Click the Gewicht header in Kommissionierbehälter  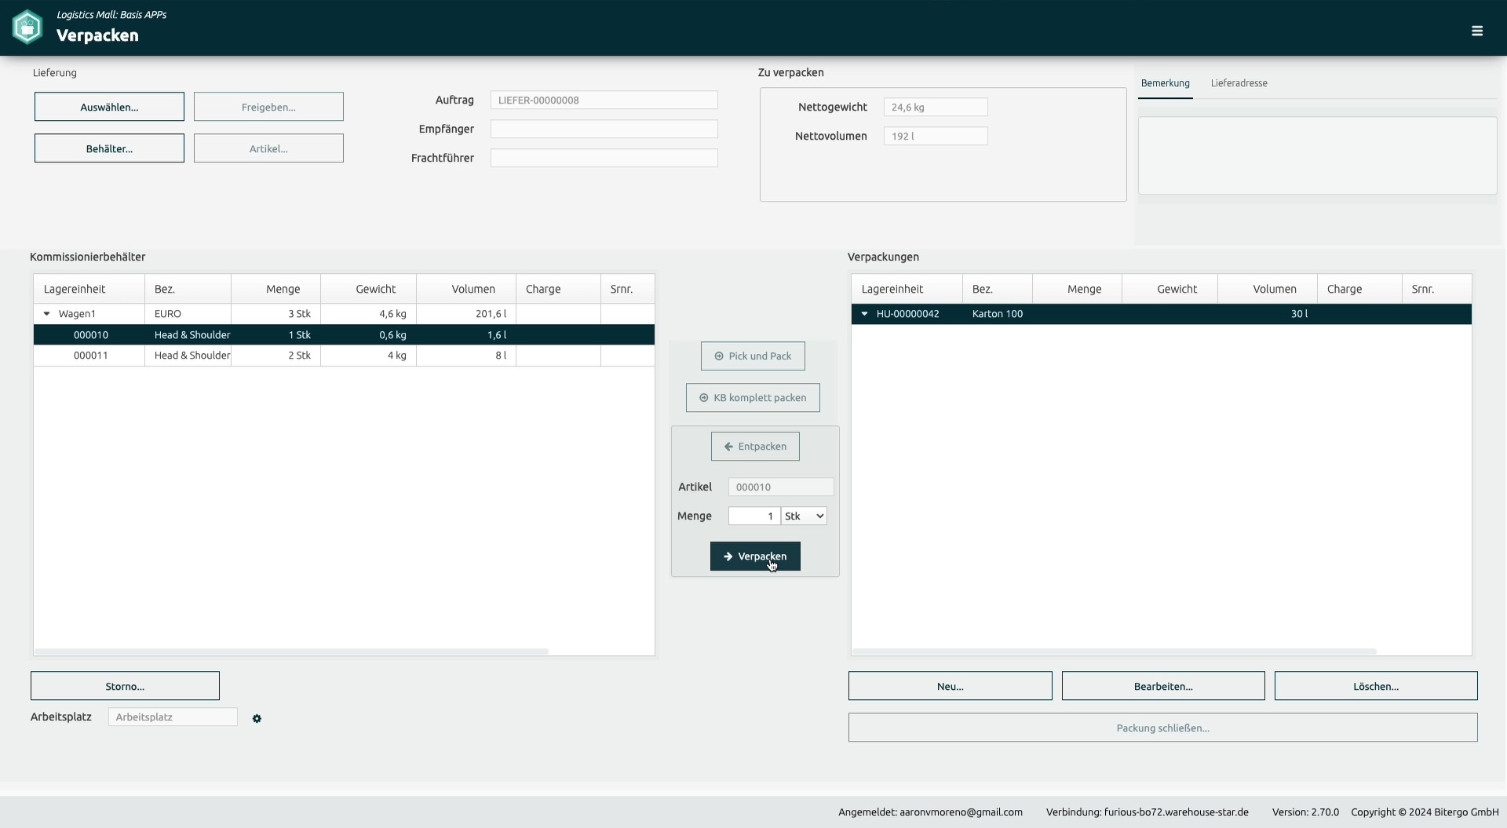369,289
